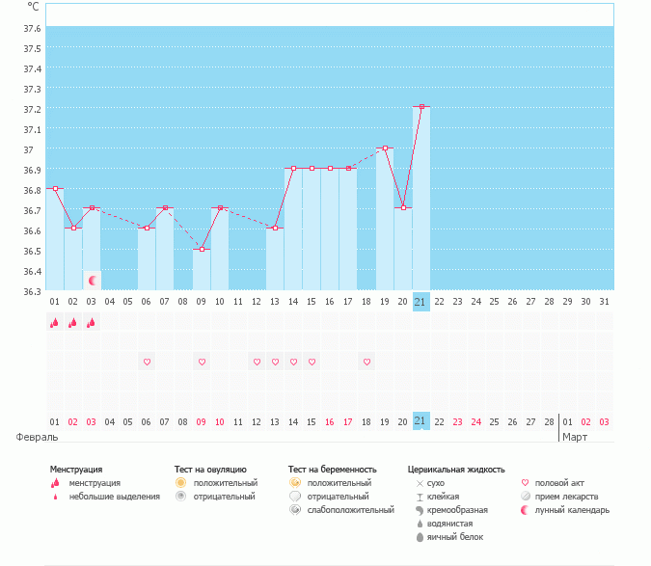Click the 'небольшие выделения' legend icon
The width and height of the screenshot is (651, 566).
tap(55, 497)
